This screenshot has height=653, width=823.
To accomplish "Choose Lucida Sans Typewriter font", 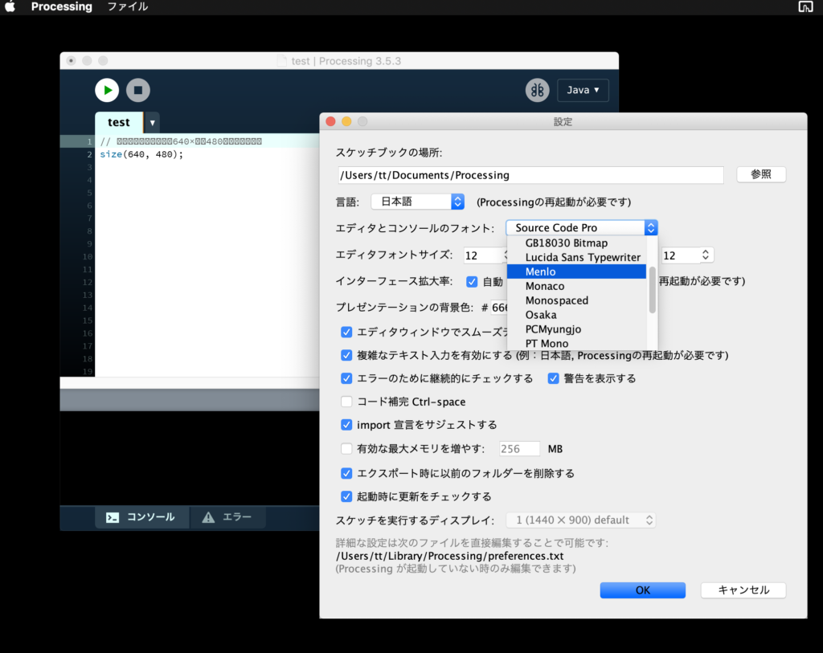I will [576, 257].
